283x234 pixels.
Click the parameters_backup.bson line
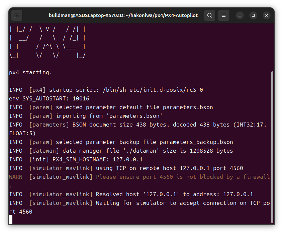click(x=121, y=142)
